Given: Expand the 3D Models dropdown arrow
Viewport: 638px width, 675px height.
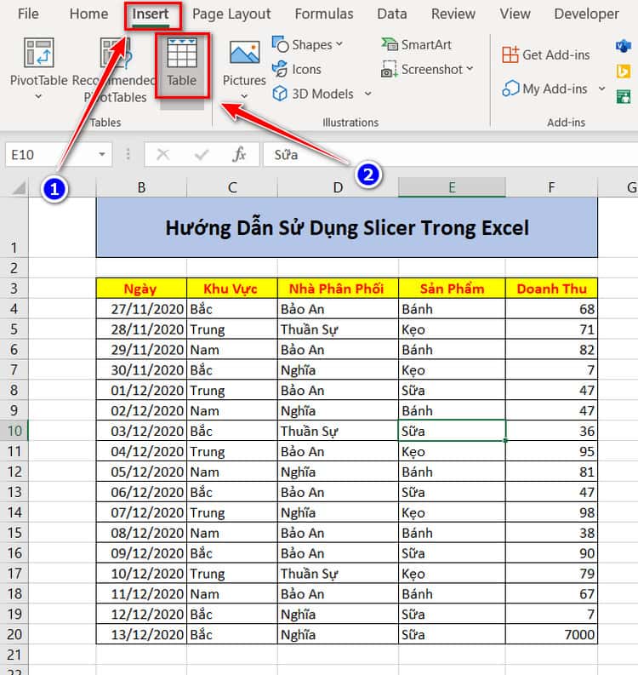Looking at the screenshot, I should 367,93.
